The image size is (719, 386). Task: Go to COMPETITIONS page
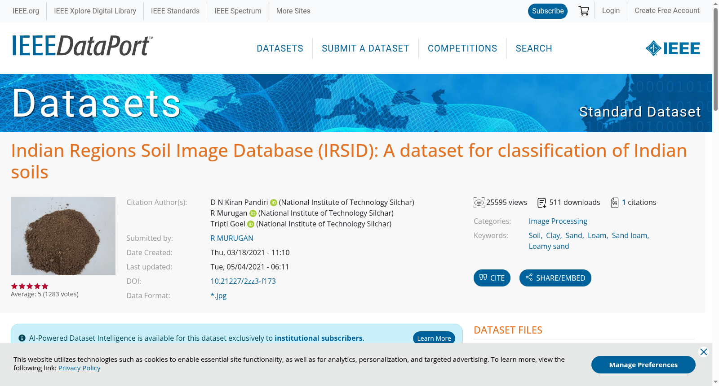[462, 48]
